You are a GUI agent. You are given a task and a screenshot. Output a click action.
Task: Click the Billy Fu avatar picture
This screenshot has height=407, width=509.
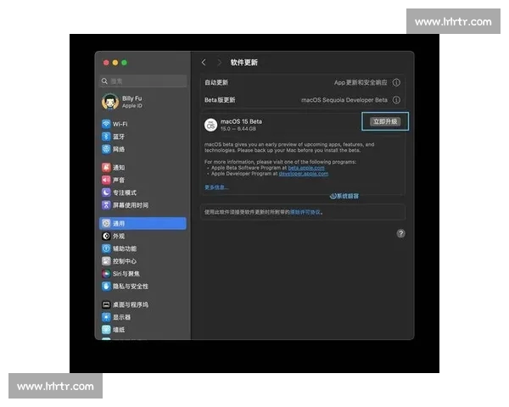coord(110,102)
